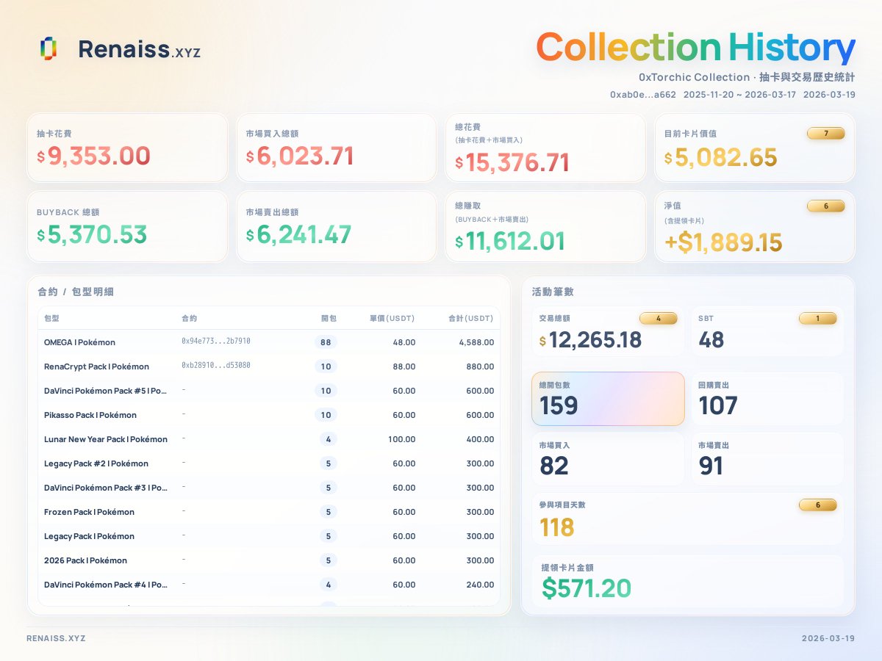882x661 pixels.
Task: Select DaVinci Pokémon Pack #5 row
Action: click(269, 391)
